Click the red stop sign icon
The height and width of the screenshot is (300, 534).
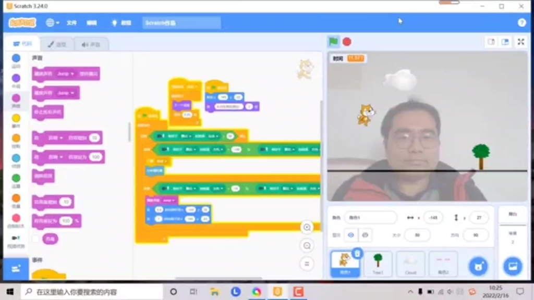[348, 41]
